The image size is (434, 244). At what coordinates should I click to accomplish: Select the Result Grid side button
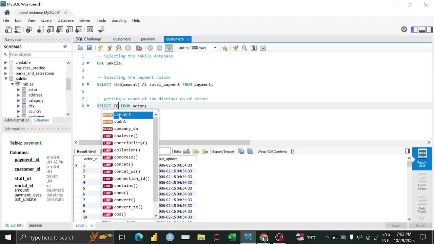click(422, 158)
